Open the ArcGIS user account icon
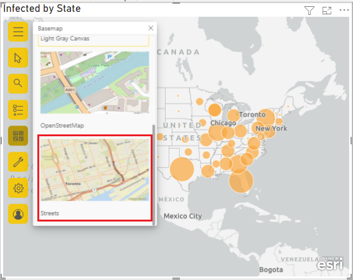 18,214
